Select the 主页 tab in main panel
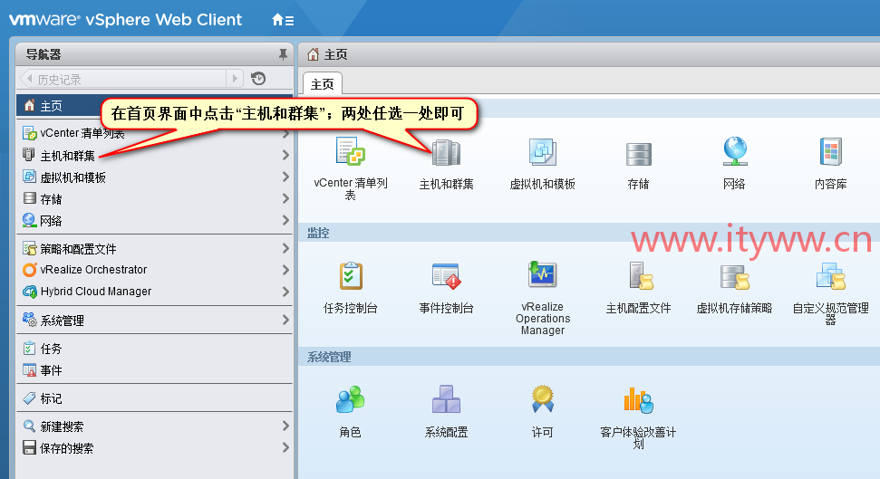The image size is (880, 479). pyautogui.click(x=322, y=84)
